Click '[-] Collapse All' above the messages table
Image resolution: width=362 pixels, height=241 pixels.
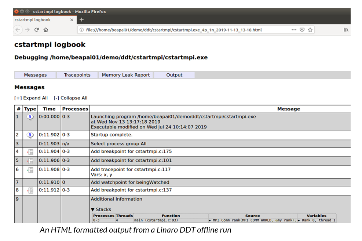coord(70,98)
